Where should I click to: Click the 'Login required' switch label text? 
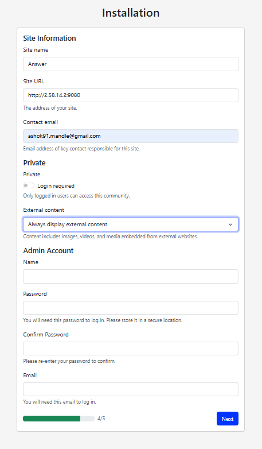coord(56,186)
